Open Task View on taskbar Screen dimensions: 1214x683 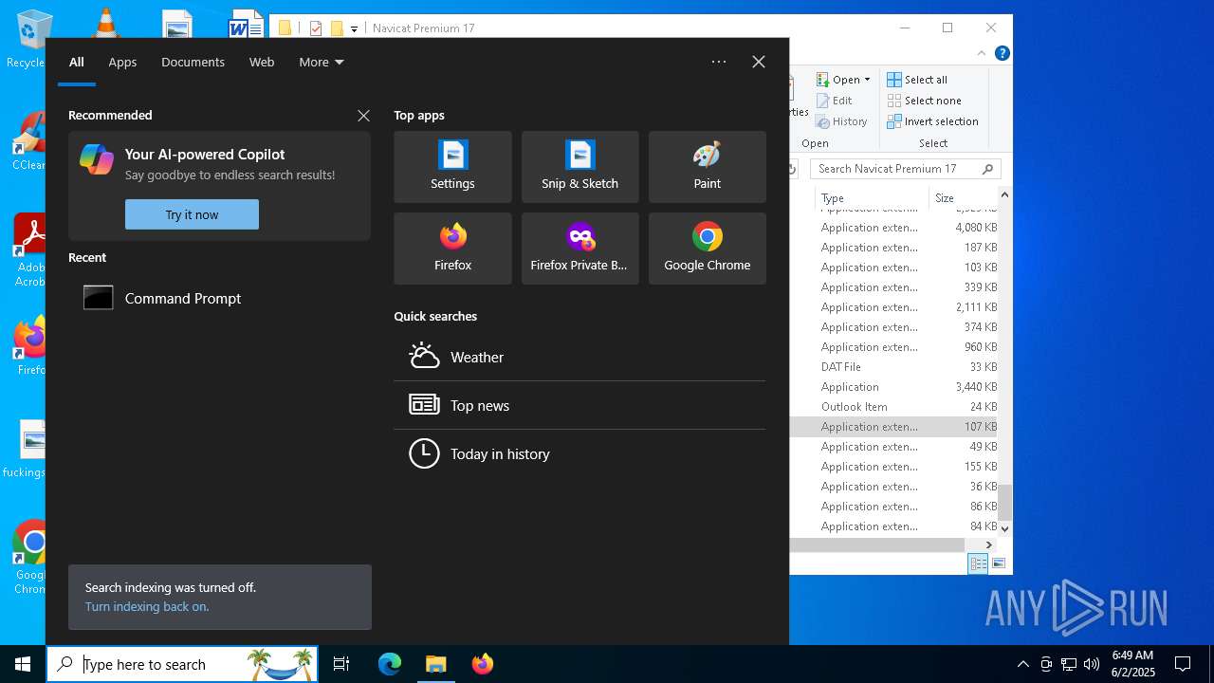(341, 664)
